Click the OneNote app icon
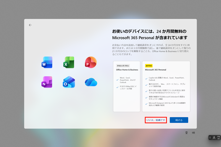 point(47,82)
